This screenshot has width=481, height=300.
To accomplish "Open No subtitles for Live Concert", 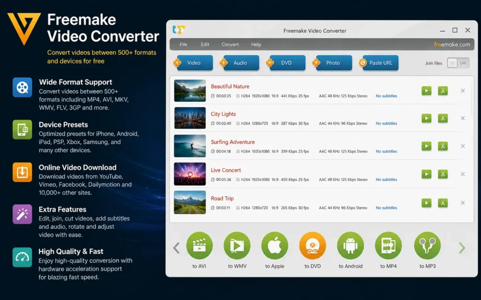I will 386,180.
